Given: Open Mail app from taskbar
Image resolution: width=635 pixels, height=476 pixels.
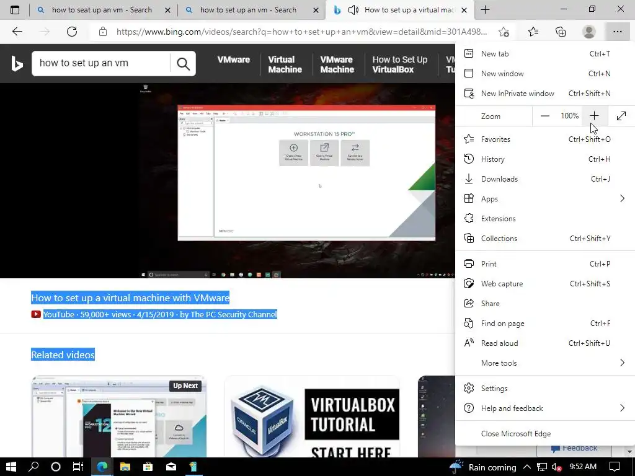Looking at the screenshot, I should (x=171, y=467).
